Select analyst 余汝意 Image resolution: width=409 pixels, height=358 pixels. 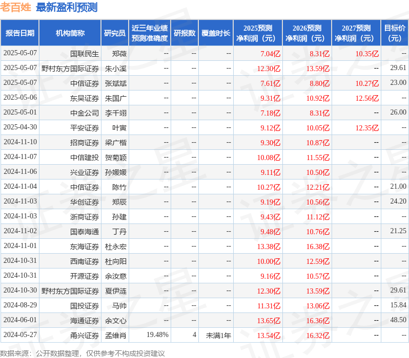coord(115,277)
